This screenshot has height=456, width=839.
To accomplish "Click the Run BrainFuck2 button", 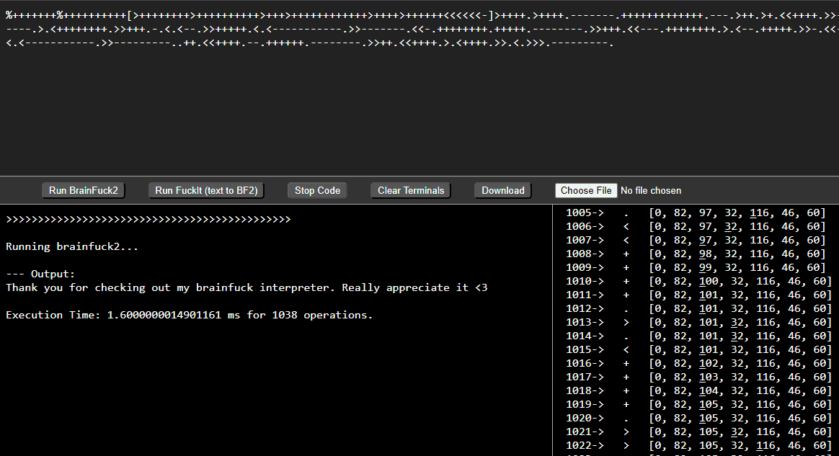I will [84, 190].
